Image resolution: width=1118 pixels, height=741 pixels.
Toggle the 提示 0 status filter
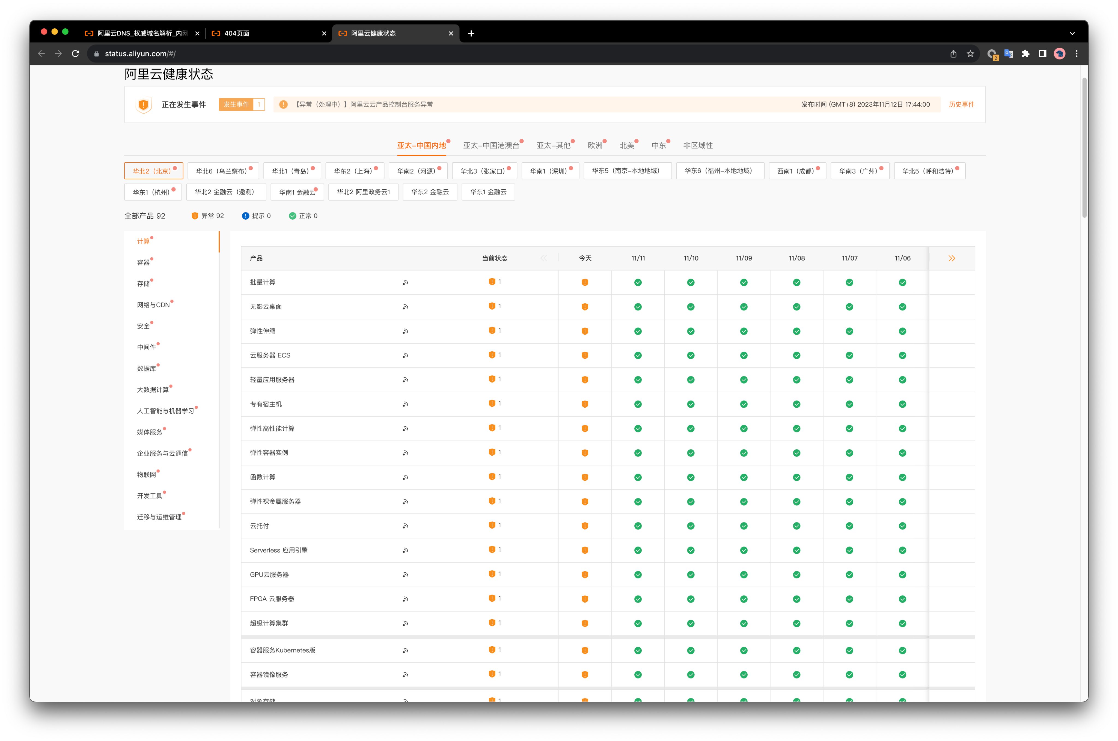click(x=257, y=216)
